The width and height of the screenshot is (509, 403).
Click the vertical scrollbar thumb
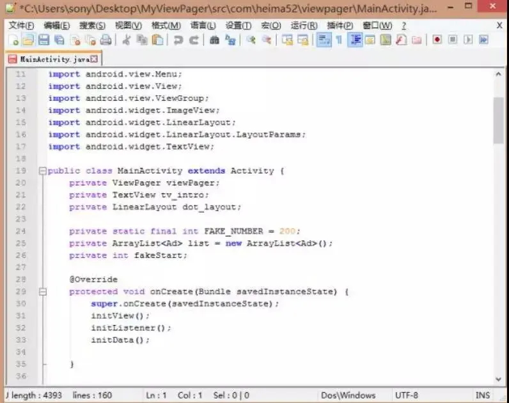click(x=499, y=120)
